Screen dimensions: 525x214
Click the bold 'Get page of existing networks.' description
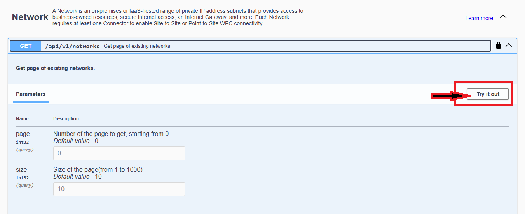55,68
